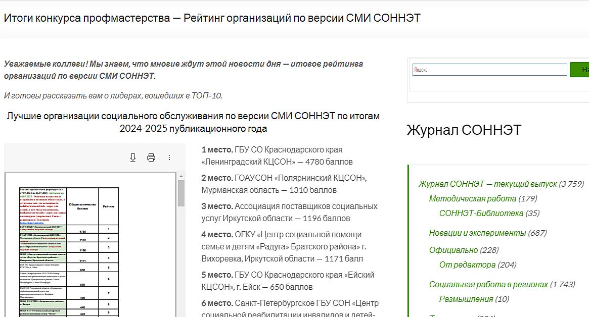Select Новации и эксперименты category
Screen dimensions: 589x317
(477, 233)
